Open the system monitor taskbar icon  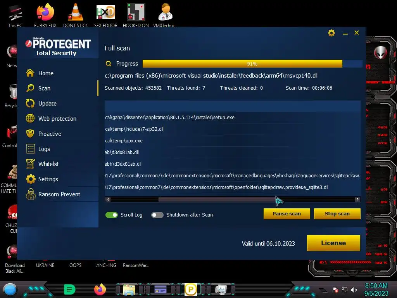[x=221, y=289]
